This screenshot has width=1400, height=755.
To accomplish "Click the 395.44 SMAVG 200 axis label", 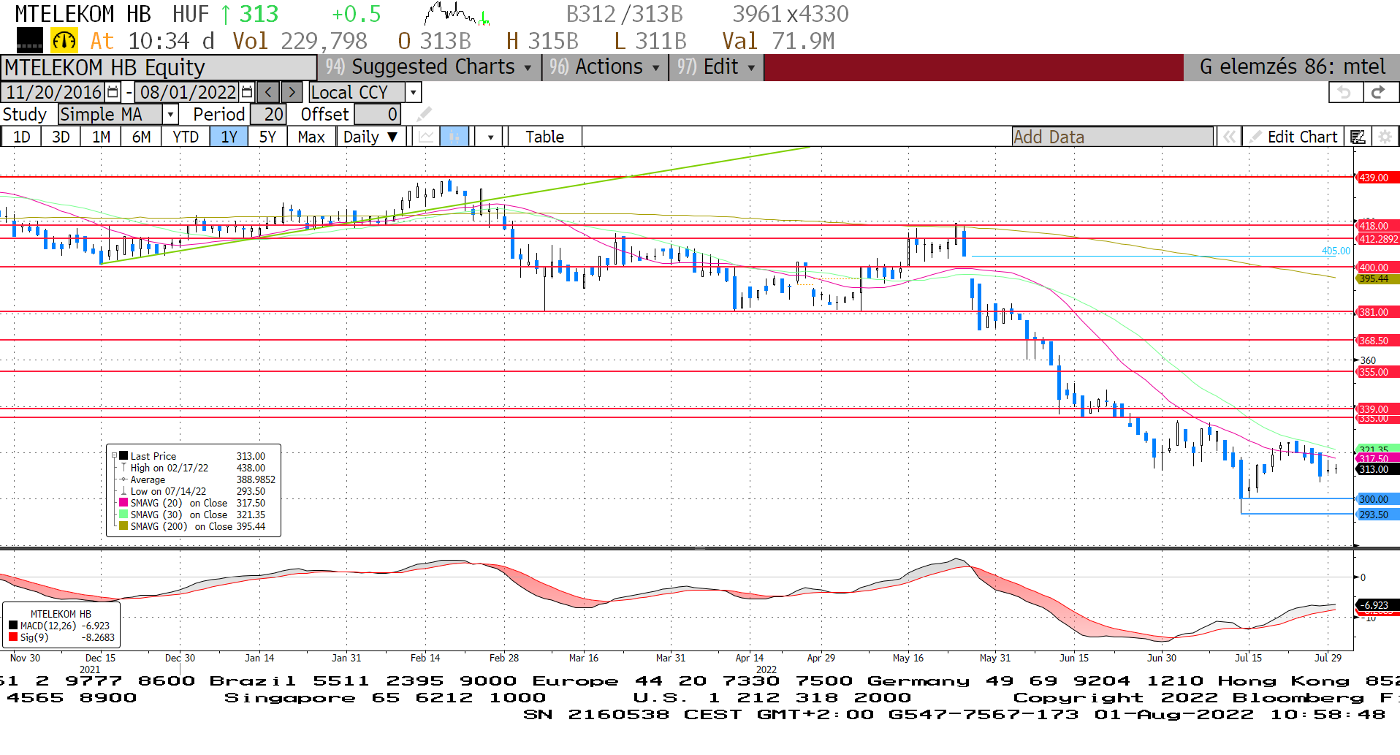I will pos(1377,278).
